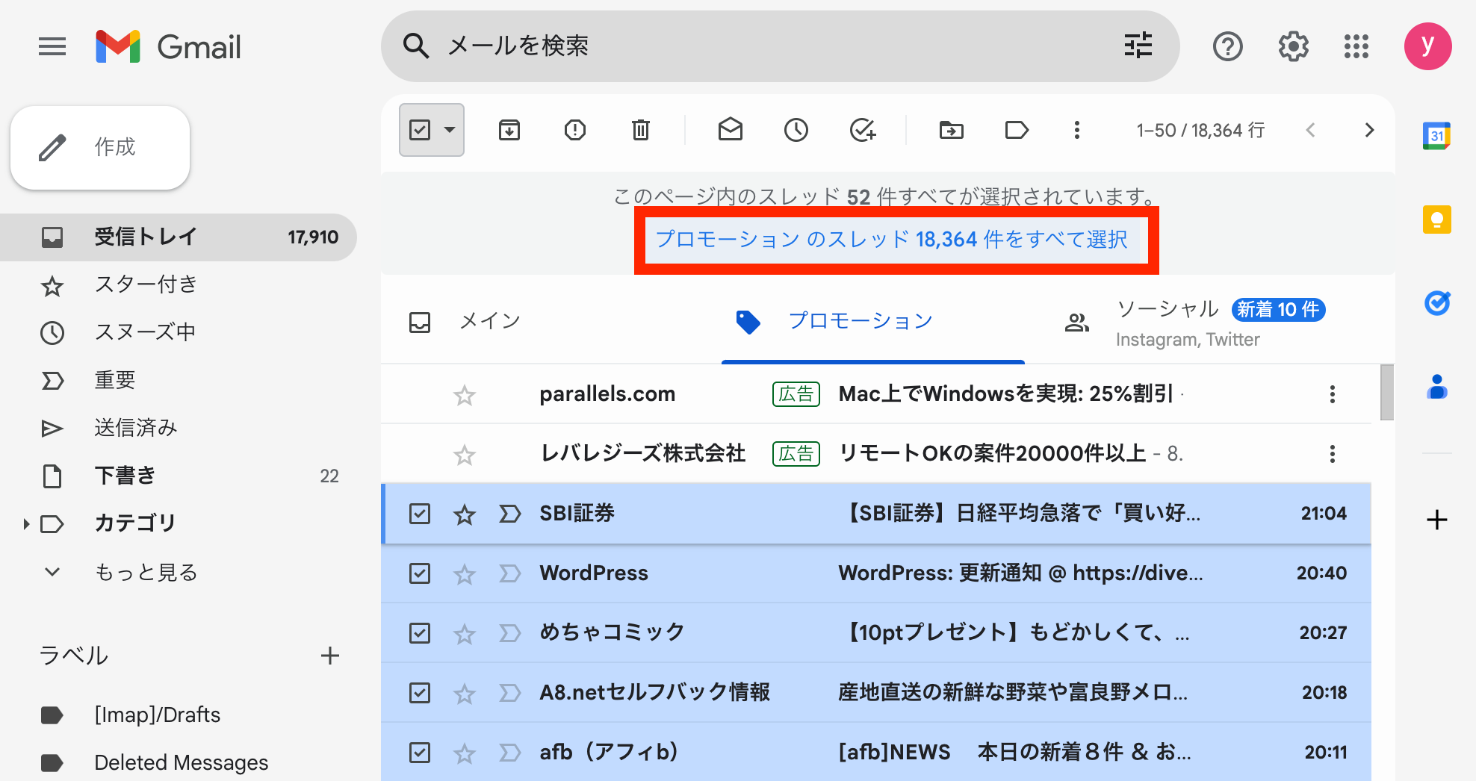The height and width of the screenshot is (781, 1476).
Task: Get add-ons with plus icon
Action: (1436, 520)
